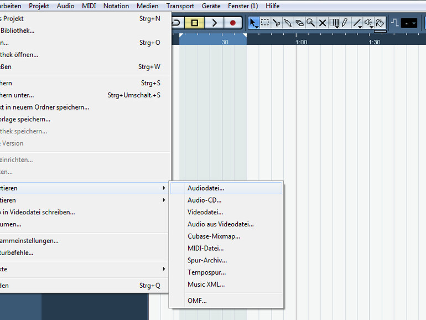Click the Stop transport button
This screenshot has width=426, height=320.
pyautogui.click(x=194, y=23)
